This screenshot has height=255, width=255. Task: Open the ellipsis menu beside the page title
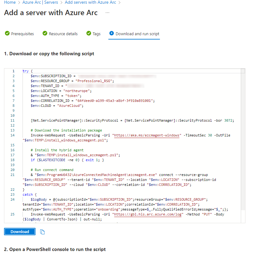107,13
